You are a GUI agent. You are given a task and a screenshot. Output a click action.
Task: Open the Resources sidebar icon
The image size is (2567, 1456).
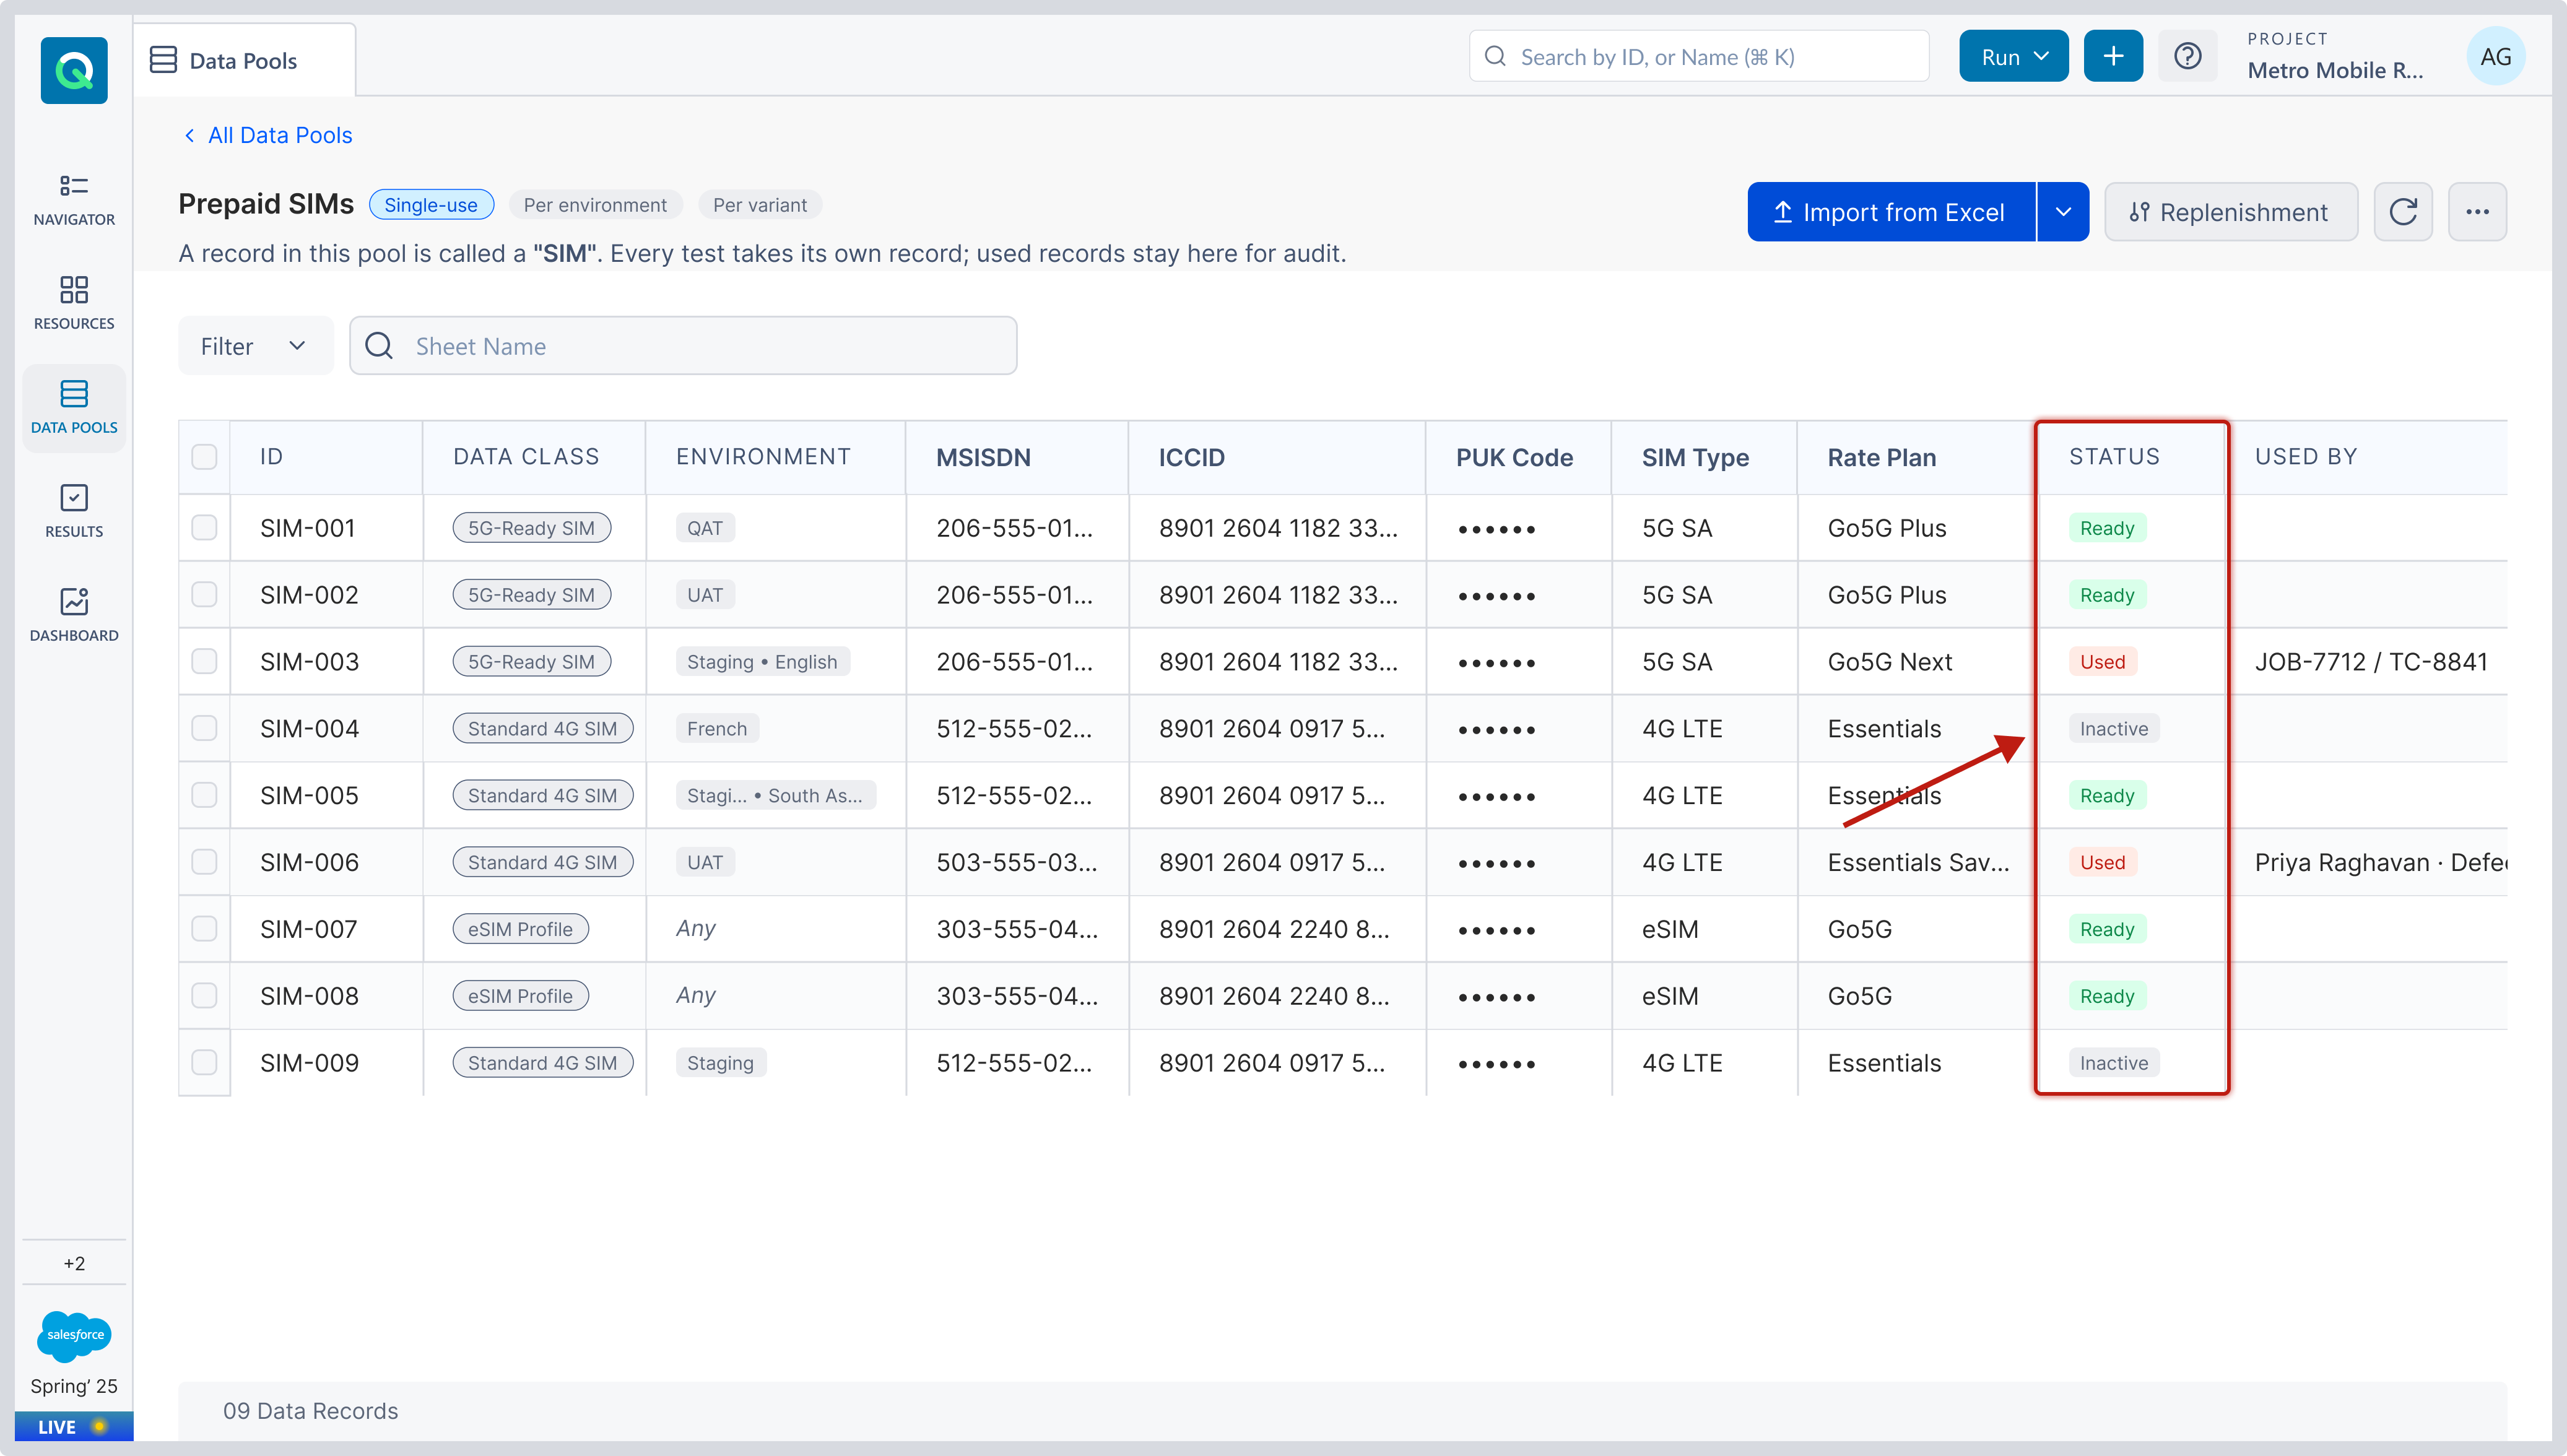[74, 303]
